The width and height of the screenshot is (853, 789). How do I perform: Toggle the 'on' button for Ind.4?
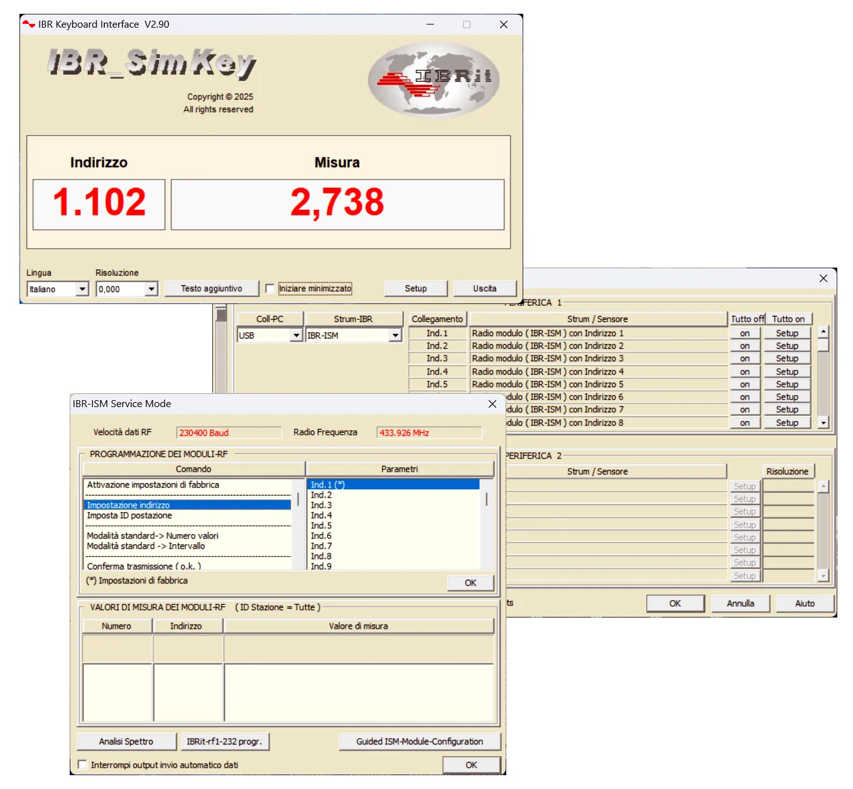pyautogui.click(x=745, y=372)
